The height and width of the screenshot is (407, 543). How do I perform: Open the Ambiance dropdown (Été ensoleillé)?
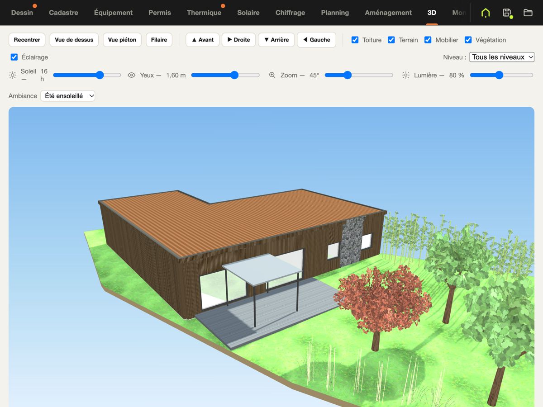pyautogui.click(x=68, y=96)
